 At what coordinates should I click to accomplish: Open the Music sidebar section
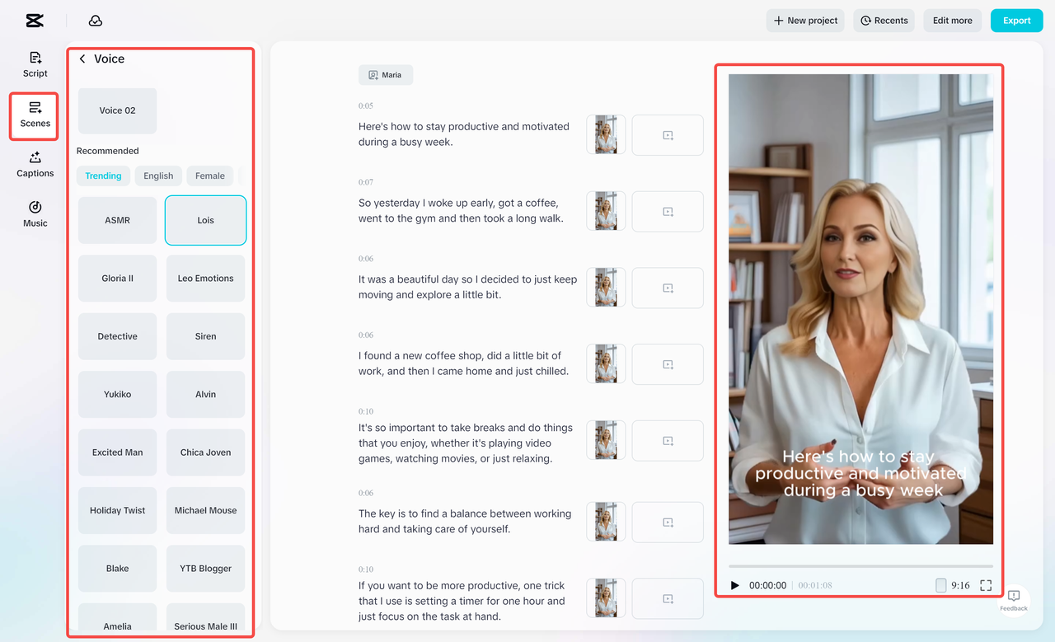coord(35,214)
